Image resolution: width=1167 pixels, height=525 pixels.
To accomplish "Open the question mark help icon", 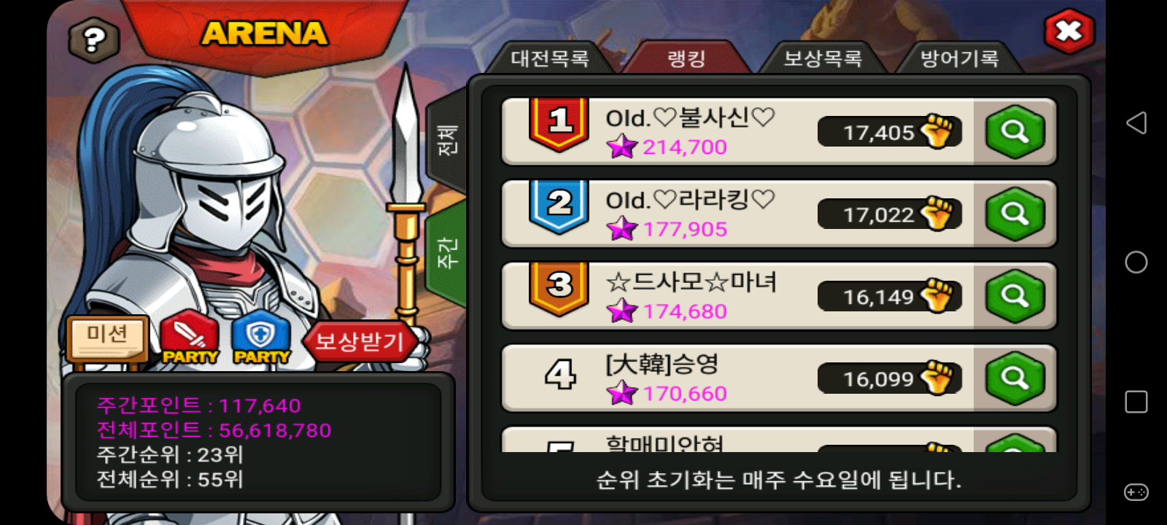I will [x=94, y=39].
